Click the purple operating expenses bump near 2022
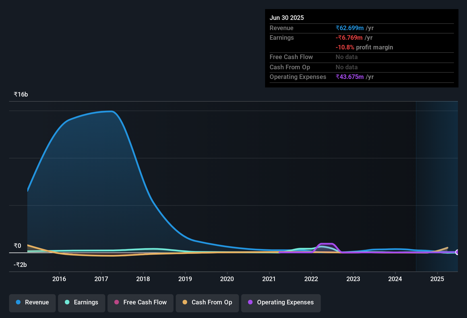467x318 pixels. (327, 244)
